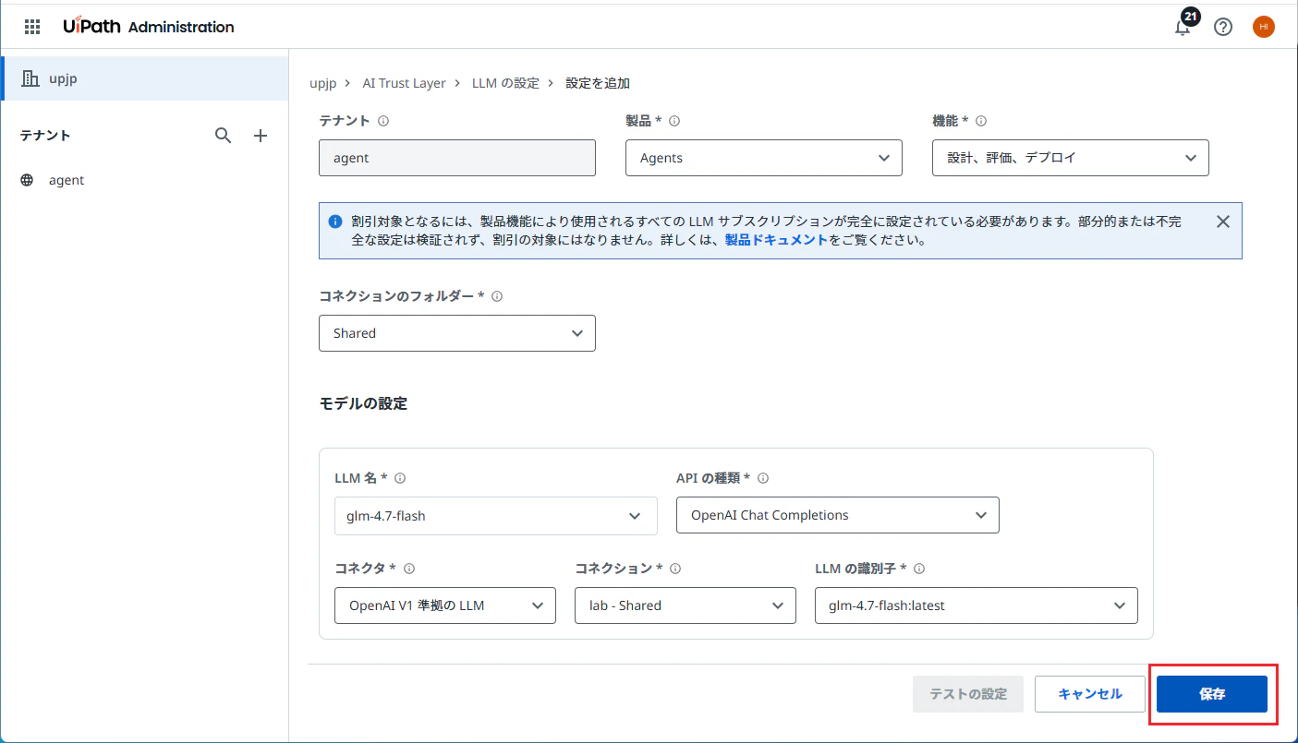The image size is (1298, 743).
Task: Open the LLM の識別子 dropdown
Action: click(x=977, y=605)
